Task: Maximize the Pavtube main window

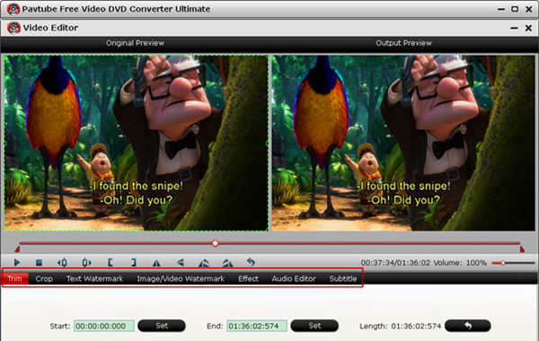Action: point(515,9)
